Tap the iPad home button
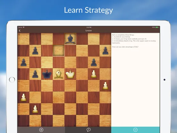This screenshot has width=177, height=133. point(12,80)
